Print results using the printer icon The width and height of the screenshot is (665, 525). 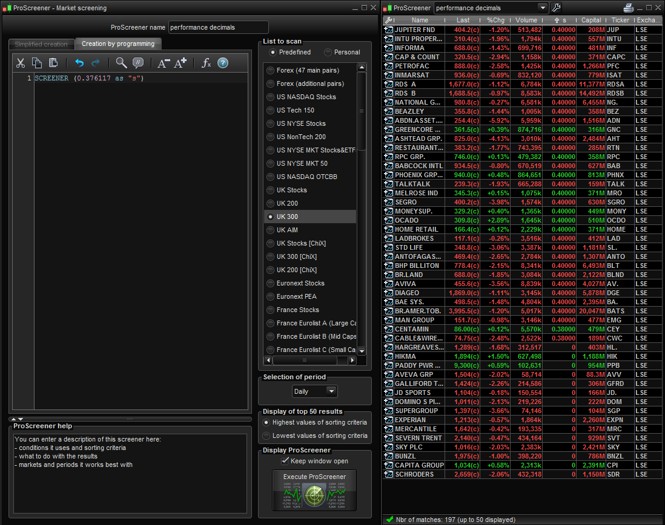pos(628,8)
